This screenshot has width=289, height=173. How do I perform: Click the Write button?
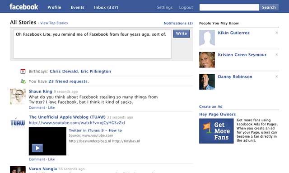point(182,34)
